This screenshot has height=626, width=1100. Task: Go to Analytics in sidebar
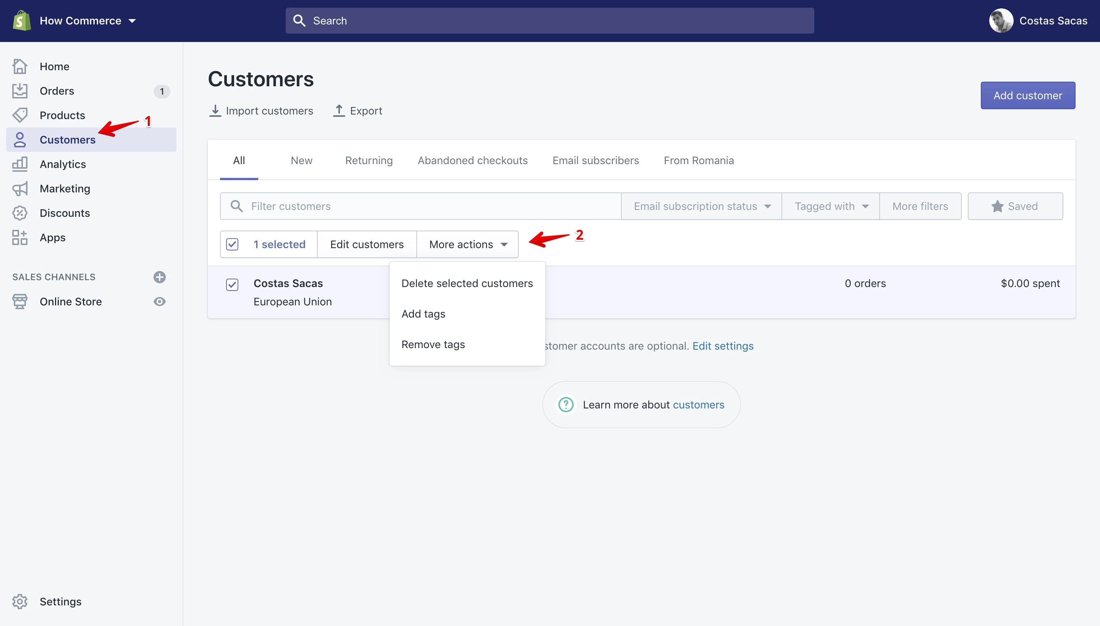(x=63, y=164)
